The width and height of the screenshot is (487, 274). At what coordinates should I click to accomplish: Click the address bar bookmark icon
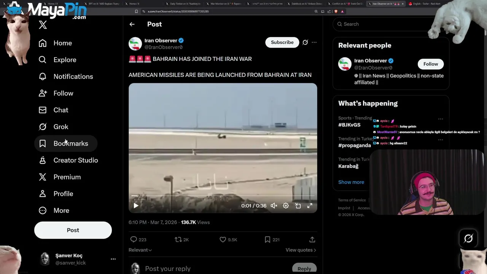pos(136,11)
